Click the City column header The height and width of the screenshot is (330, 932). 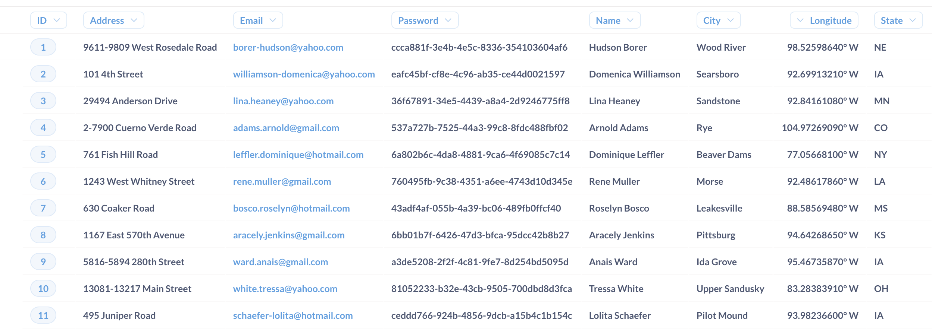(718, 20)
